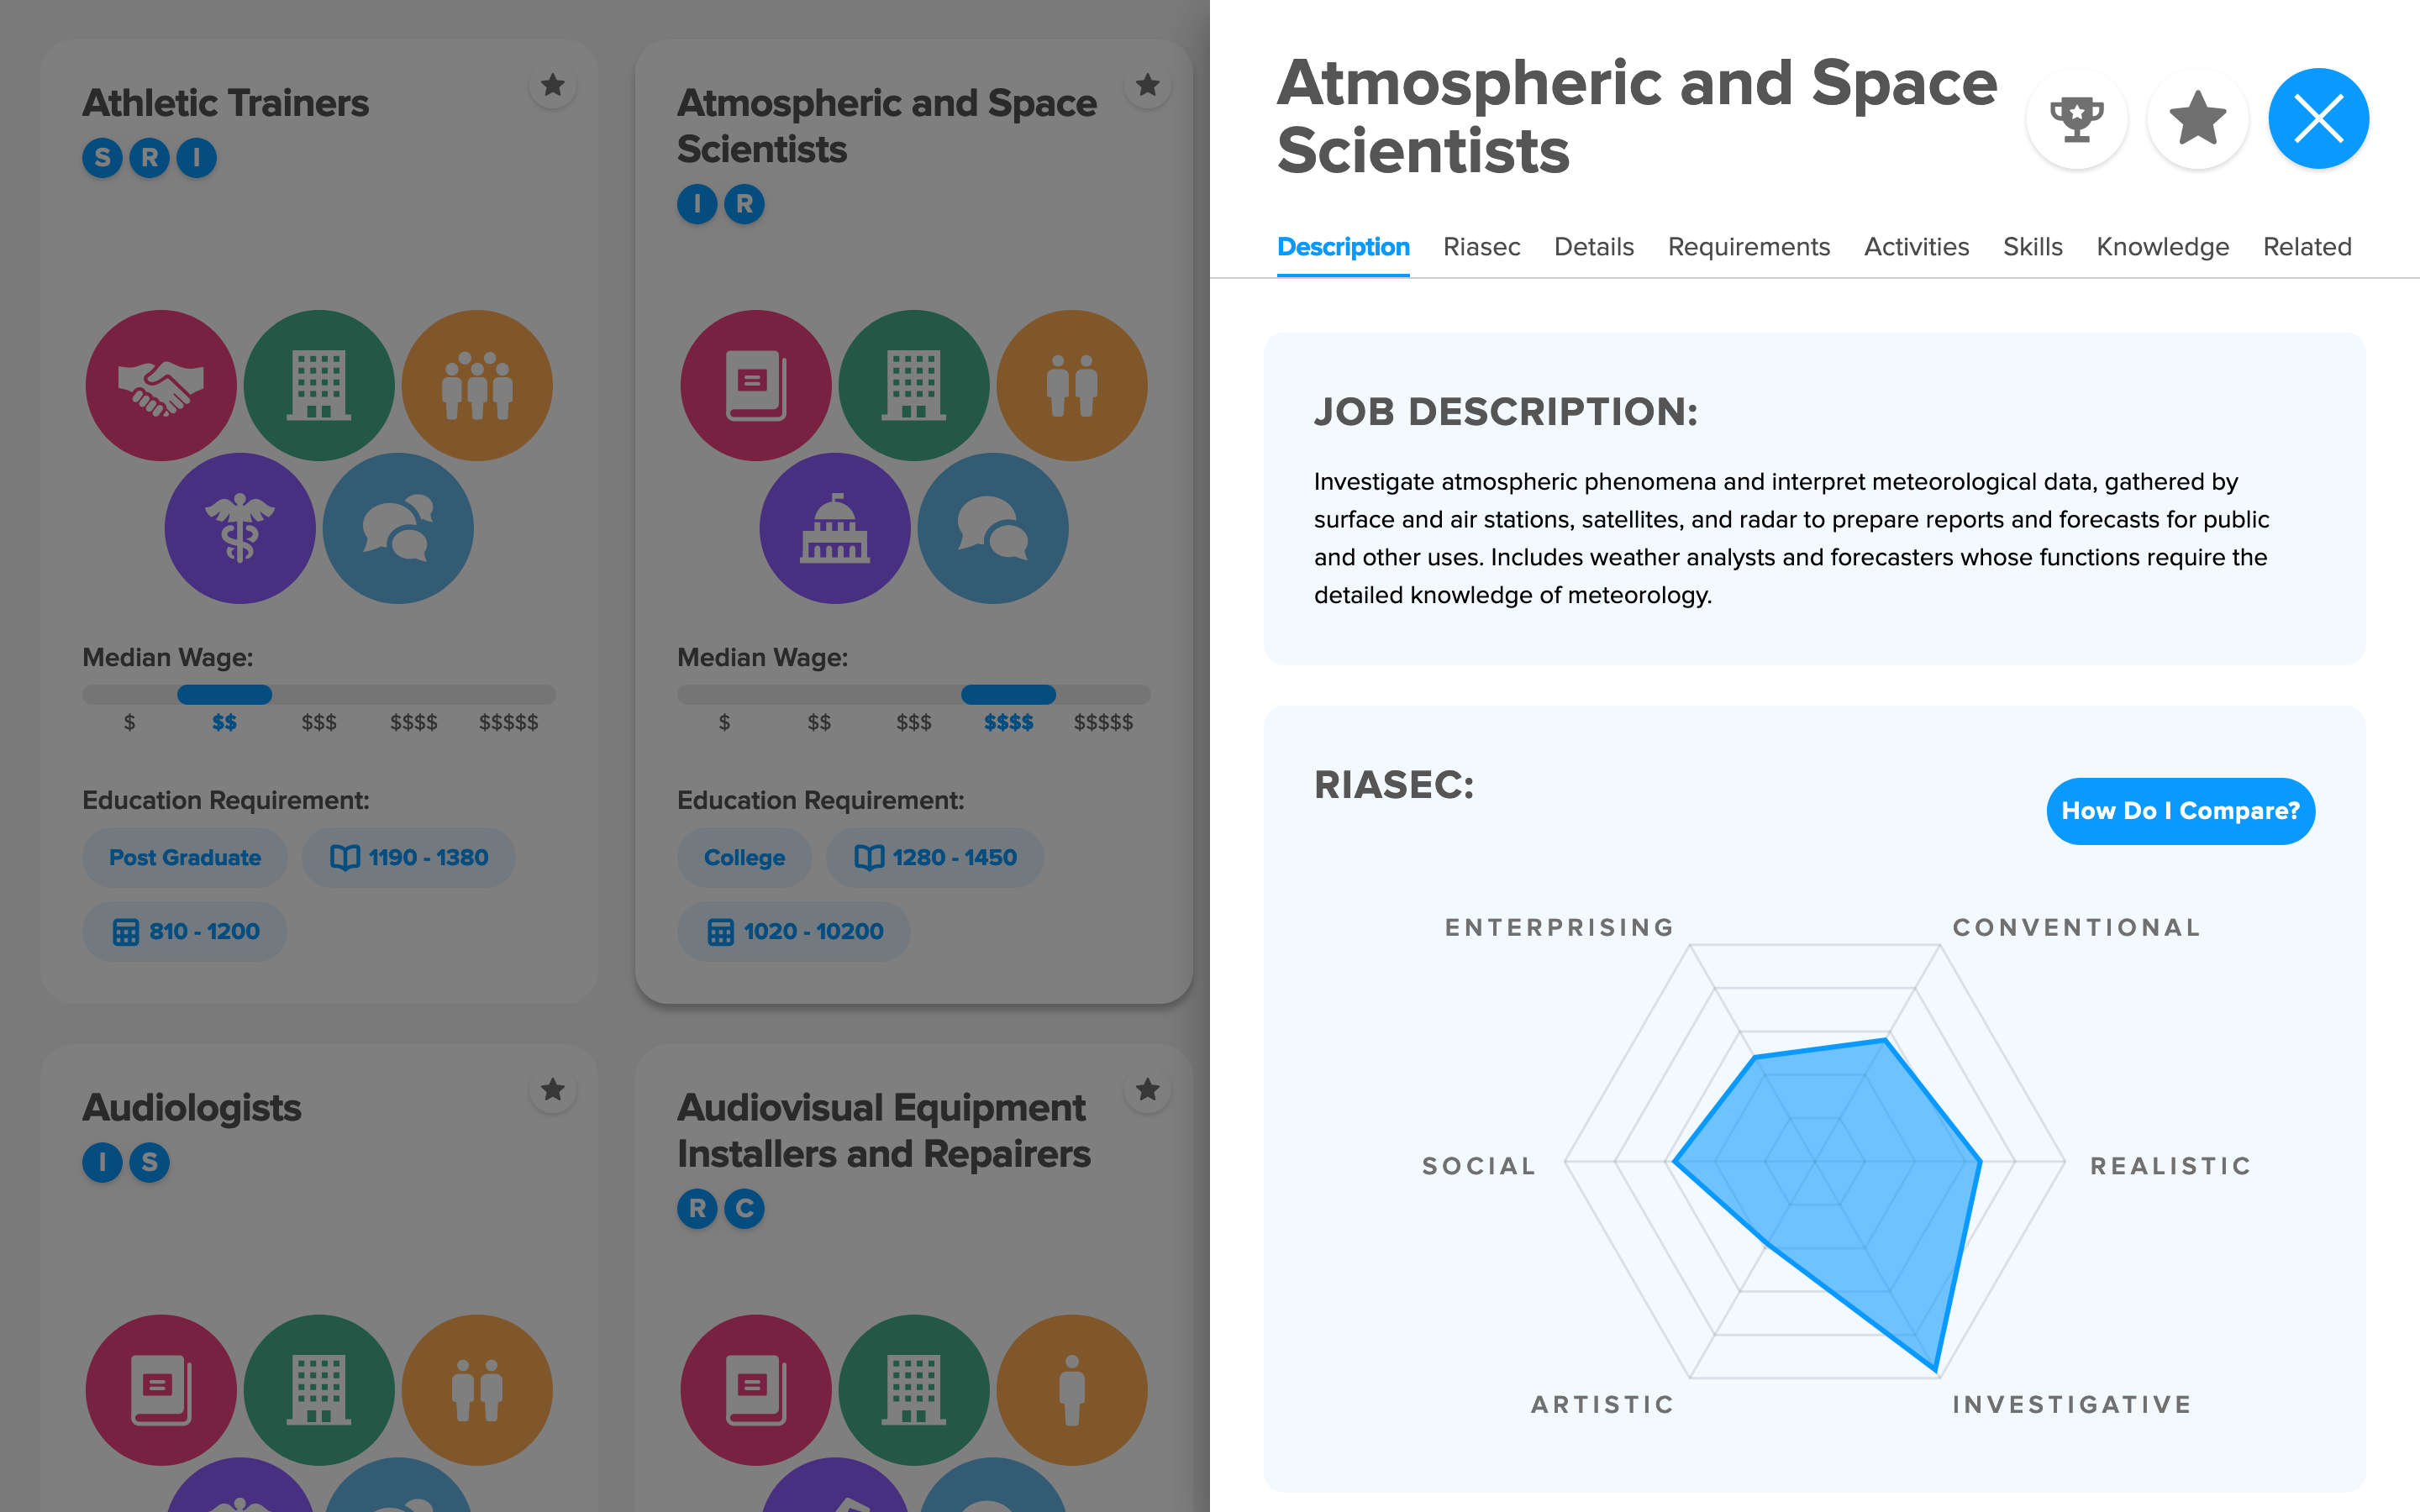Click the handshake icon on Athletic Trainers
This screenshot has height=1512, width=2420.
(161, 385)
